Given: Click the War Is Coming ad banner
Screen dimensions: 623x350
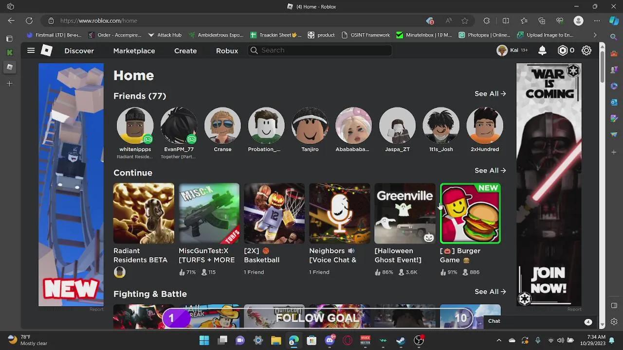Looking at the screenshot, I should [549, 185].
